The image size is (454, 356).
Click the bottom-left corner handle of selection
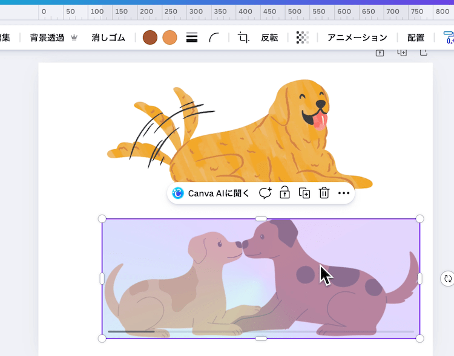102,338
